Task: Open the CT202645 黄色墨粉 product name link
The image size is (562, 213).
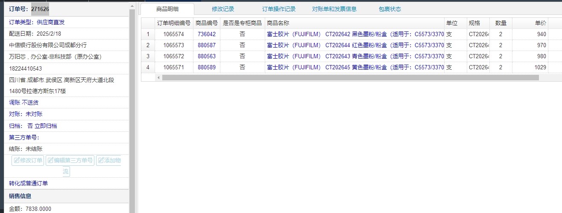Action: pyautogui.click(x=355, y=67)
